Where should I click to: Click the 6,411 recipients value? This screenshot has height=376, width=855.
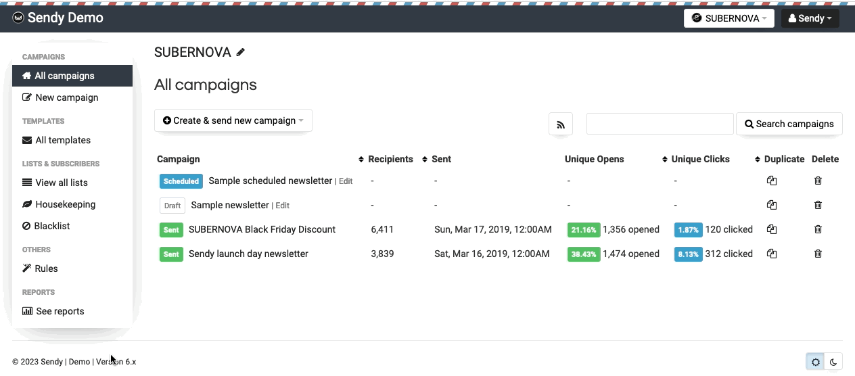[x=382, y=229]
